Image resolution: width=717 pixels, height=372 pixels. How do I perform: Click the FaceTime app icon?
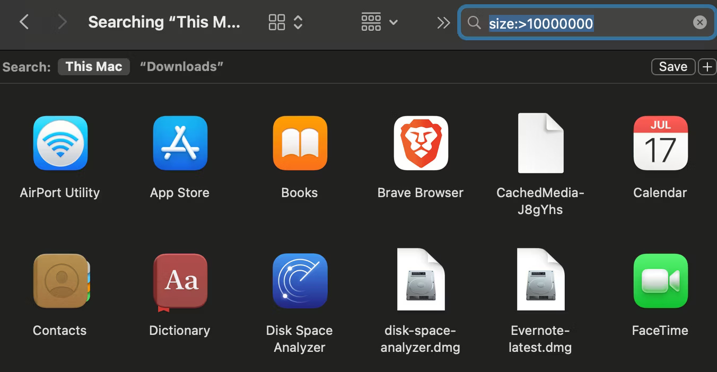click(660, 281)
